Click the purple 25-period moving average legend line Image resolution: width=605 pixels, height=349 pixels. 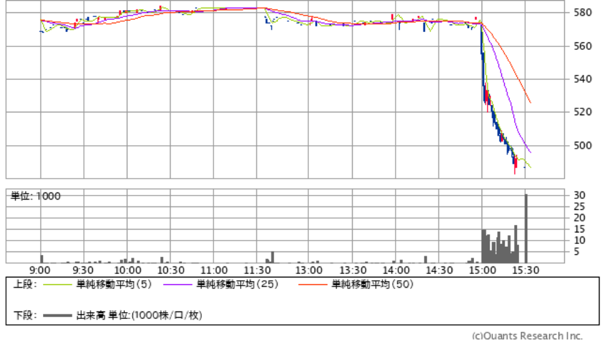coord(179,285)
